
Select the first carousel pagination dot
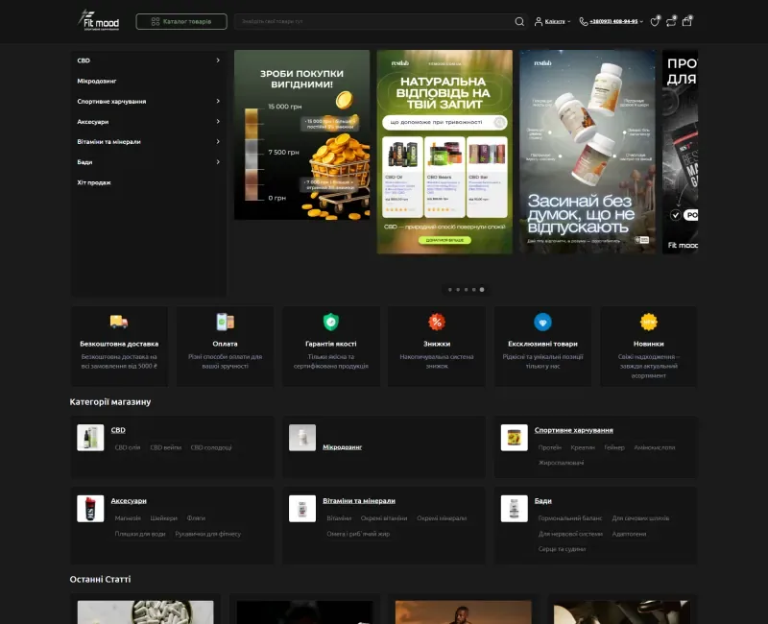(450, 290)
